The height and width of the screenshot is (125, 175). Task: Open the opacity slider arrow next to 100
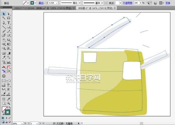(140, 3)
